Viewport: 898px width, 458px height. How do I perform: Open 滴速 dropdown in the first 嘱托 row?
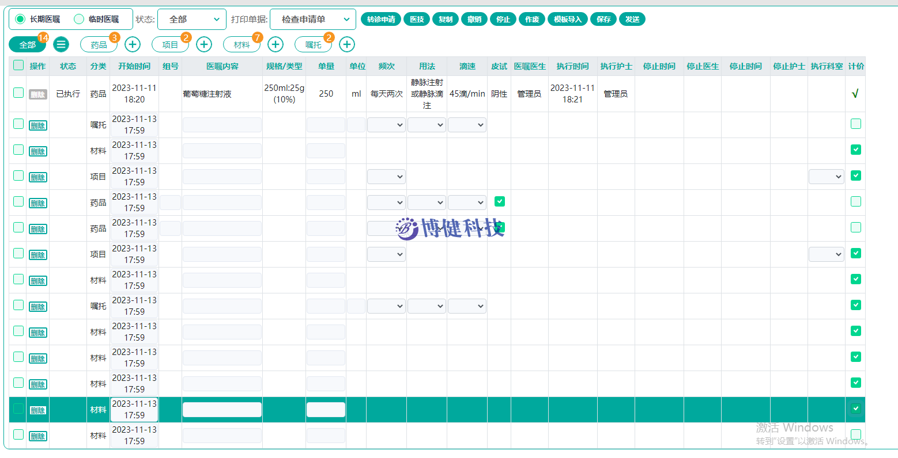(467, 125)
